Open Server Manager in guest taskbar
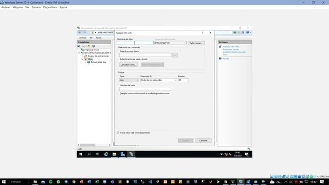Viewport: 329px width, 185px height. (x=123, y=154)
